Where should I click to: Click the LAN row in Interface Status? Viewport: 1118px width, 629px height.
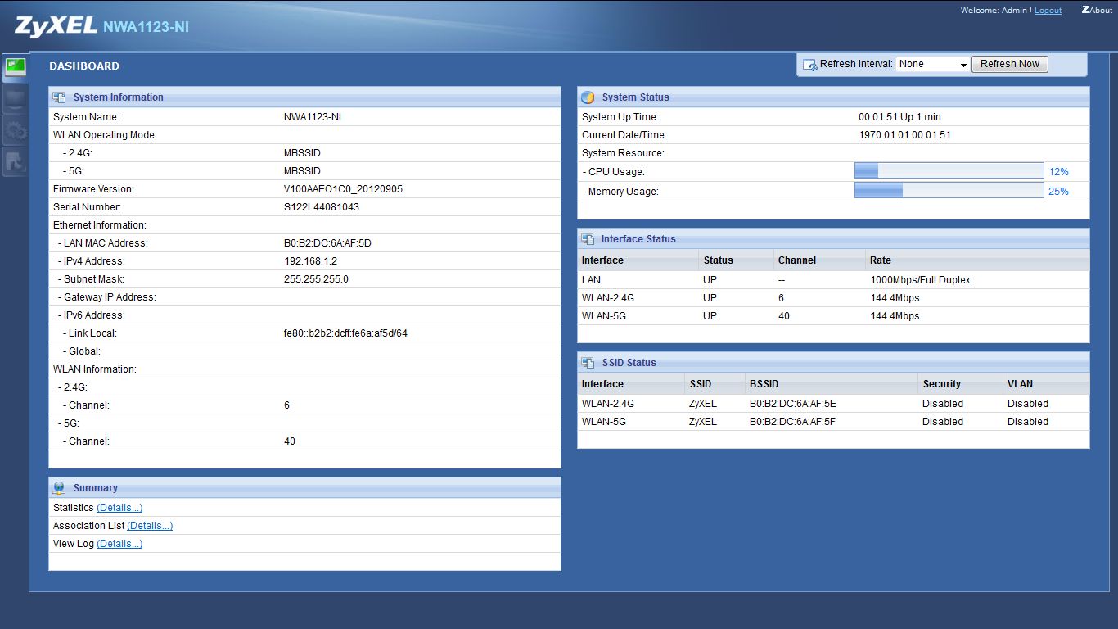[x=833, y=280]
